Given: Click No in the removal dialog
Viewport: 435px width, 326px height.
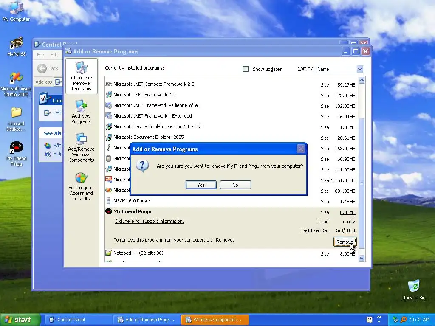Looking at the screenshot, I should (235, 185).
